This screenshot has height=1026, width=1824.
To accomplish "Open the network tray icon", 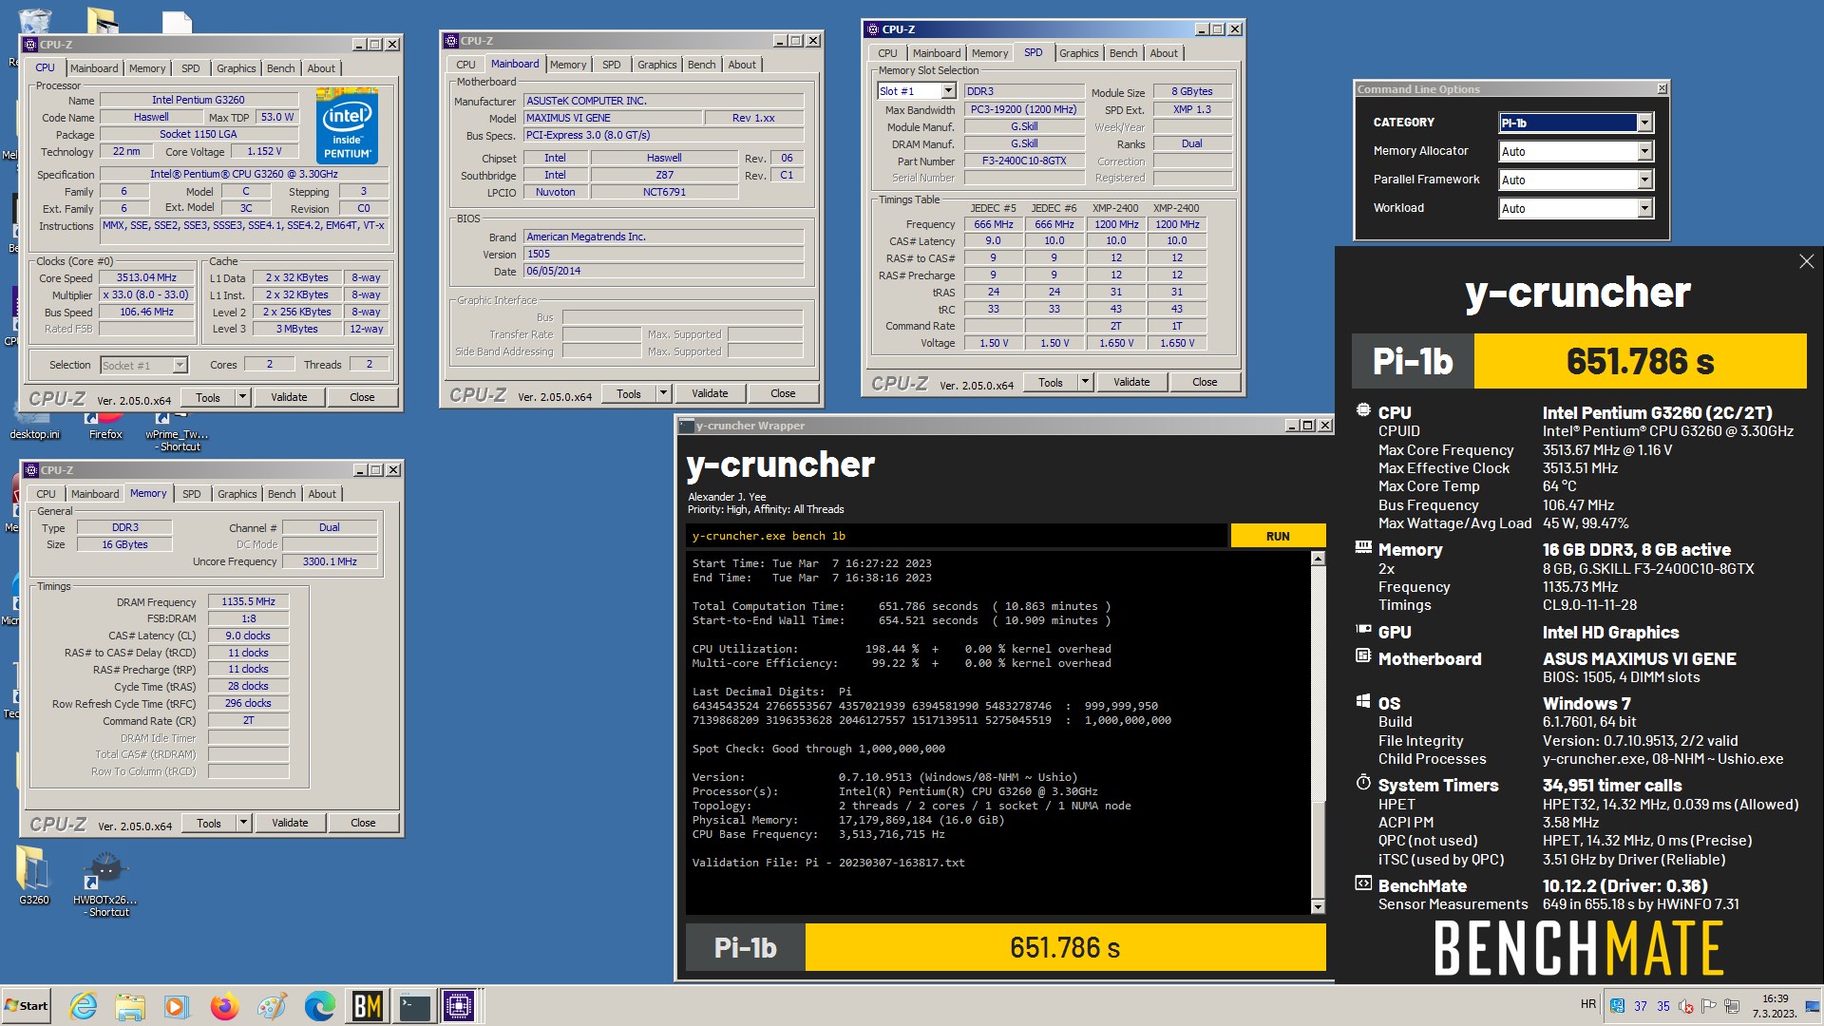I will pyautogui.click(x=1731, y=1006).
